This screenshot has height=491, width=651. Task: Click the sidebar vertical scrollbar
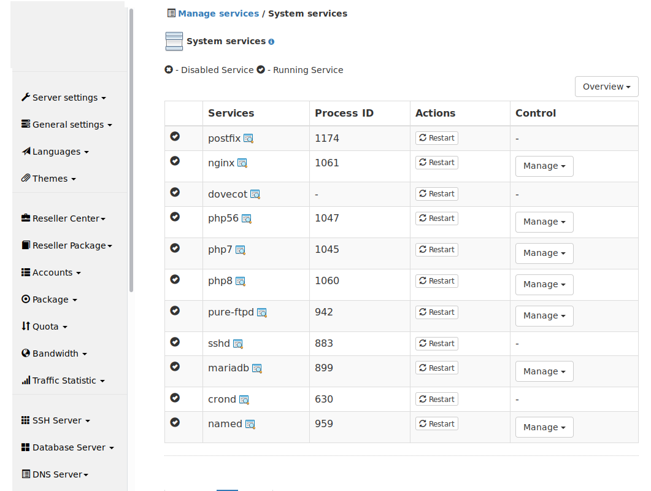click(x=131, y=150)
